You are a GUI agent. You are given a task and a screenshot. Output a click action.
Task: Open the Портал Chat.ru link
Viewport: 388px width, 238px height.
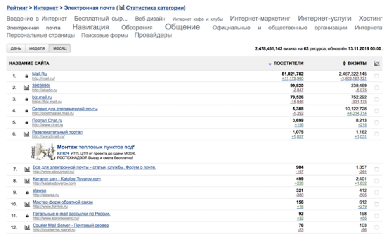[47, 121]
